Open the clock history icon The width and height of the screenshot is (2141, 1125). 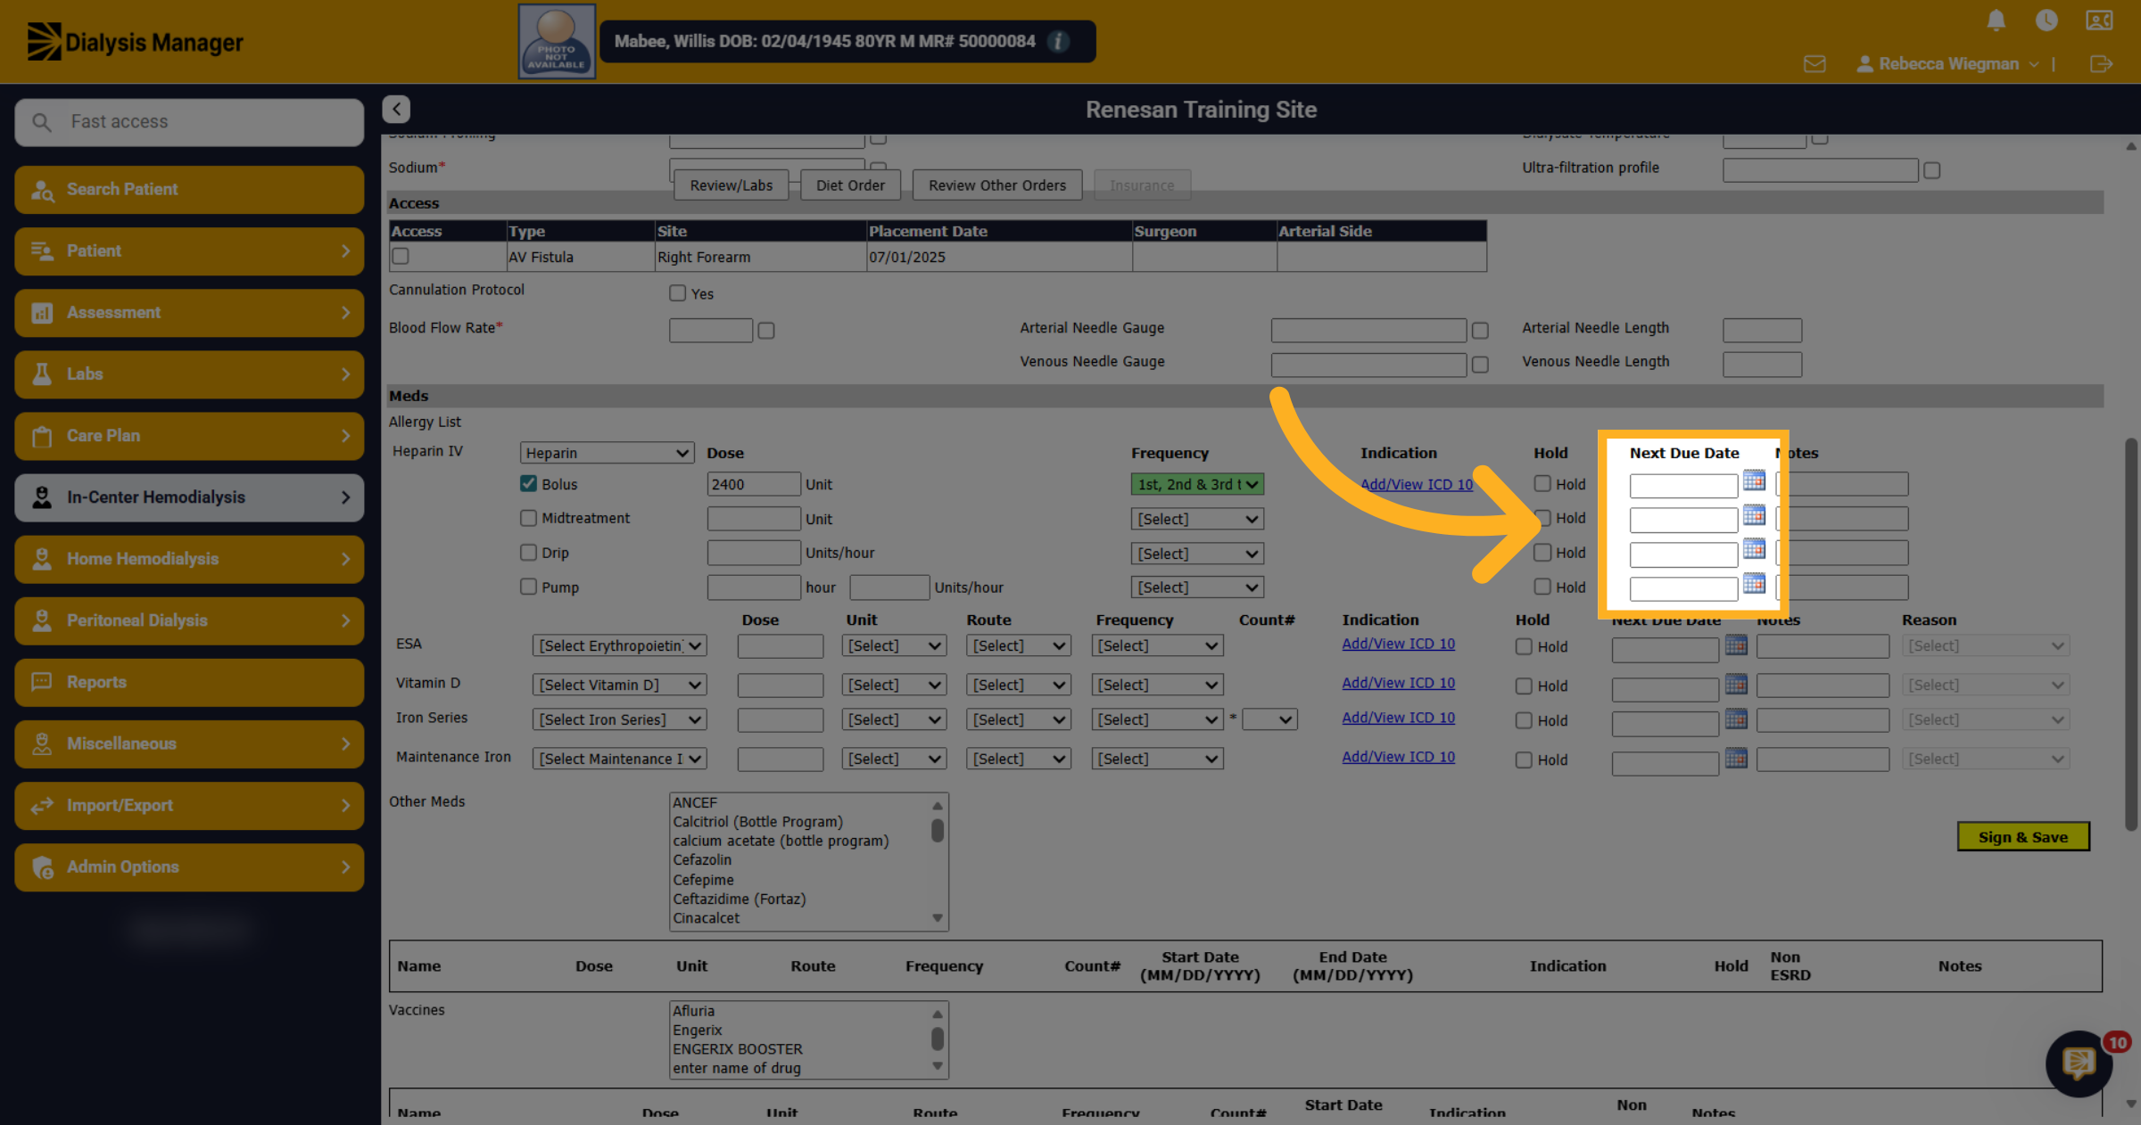(2046, 20)
